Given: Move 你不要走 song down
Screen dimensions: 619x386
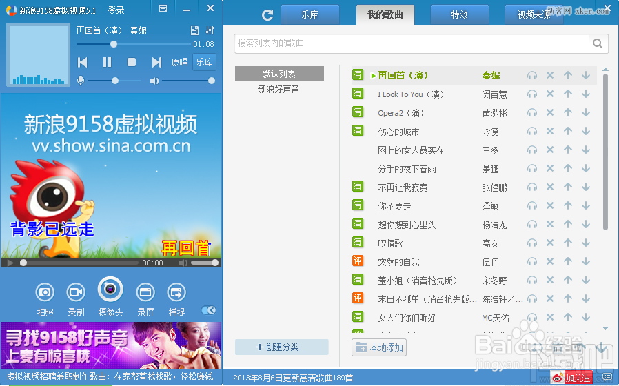Looking at the screenshot, I should pyautogui.click(x=586, y=206).
